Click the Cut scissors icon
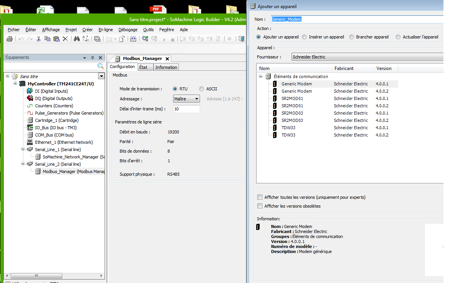 [x=38, y=39]
